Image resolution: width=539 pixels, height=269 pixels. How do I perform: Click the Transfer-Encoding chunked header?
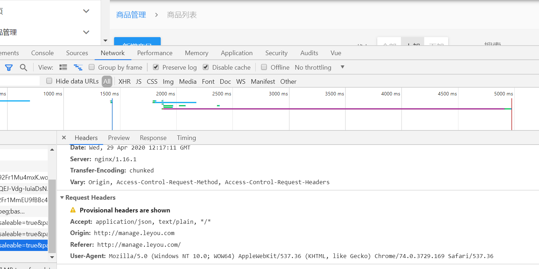[112, 170]
